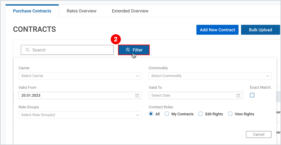Go to the Extended Overview tab
Image resolution: width=281 pixels, height=145 pixels.
130,11
